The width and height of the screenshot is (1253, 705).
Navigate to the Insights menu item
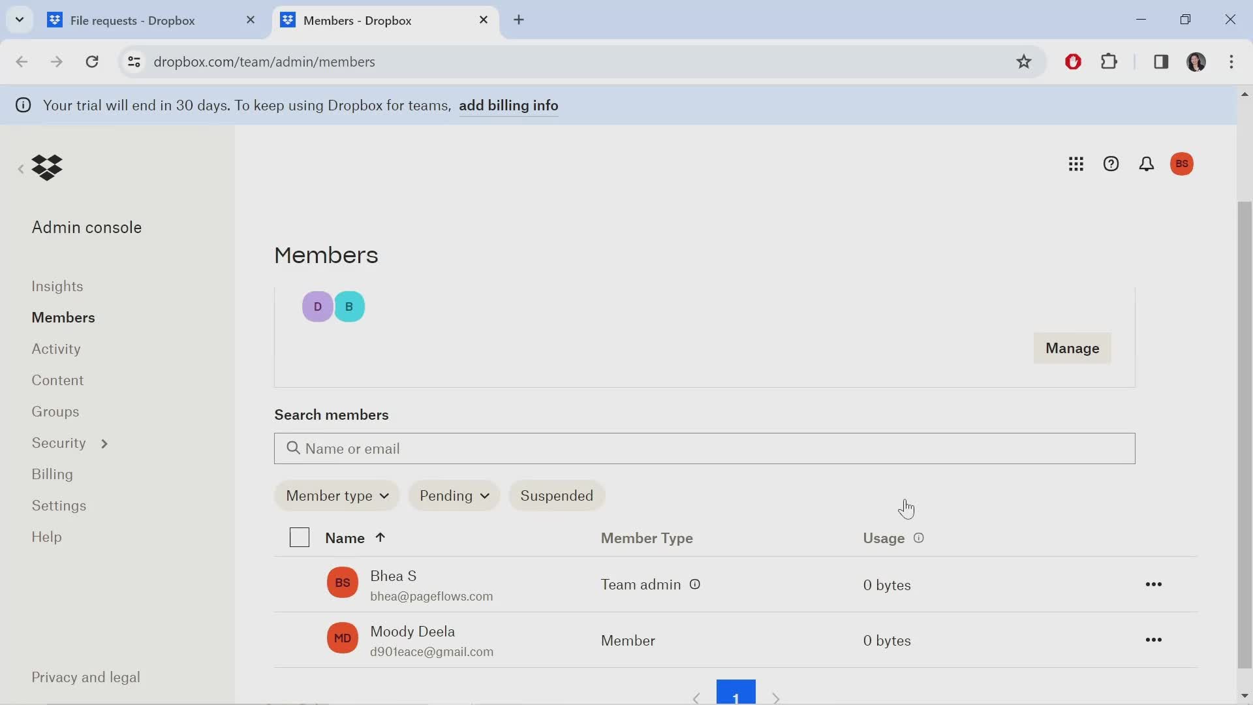(x=57, y=286)
